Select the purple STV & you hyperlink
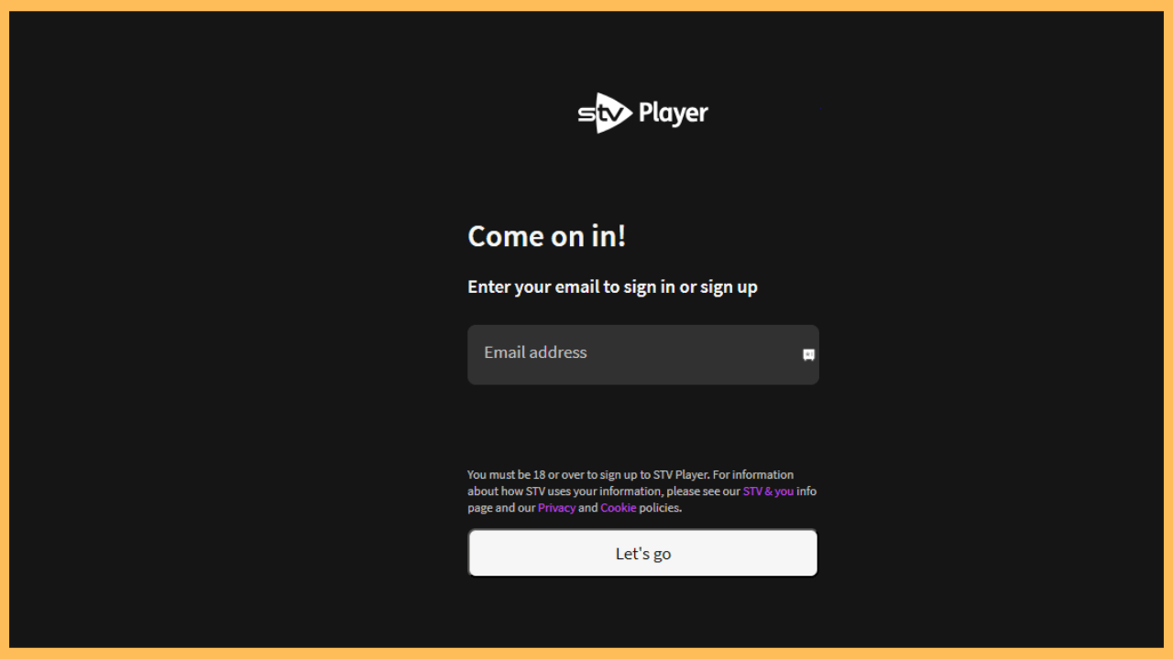This screenshot has width=1173, height=659. pos(768,491)
